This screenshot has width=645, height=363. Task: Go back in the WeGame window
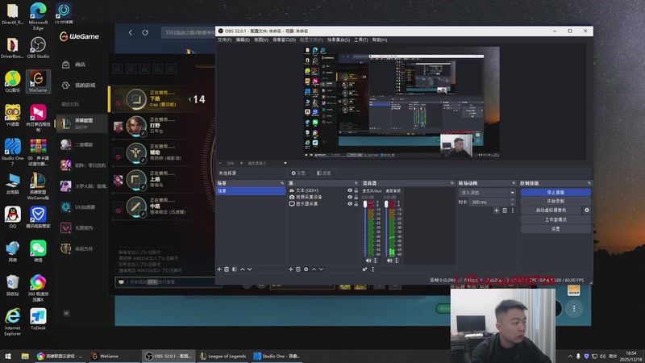coord(131,32)
